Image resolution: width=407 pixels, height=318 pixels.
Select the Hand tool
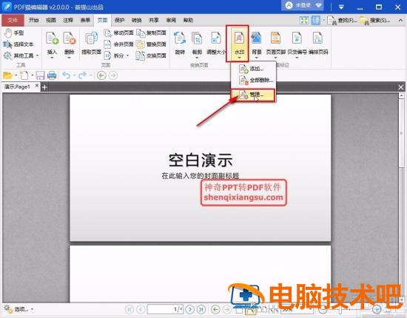(14, 33)
